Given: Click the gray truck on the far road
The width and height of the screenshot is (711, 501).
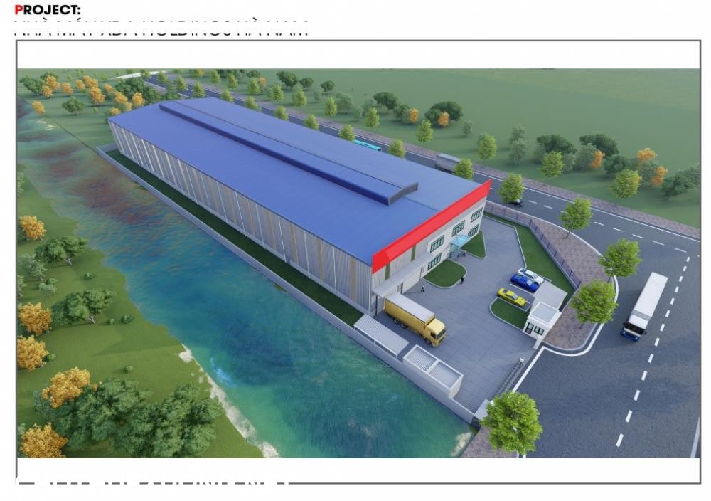Looking at the screenshot, I should click(x=447, y=162).
